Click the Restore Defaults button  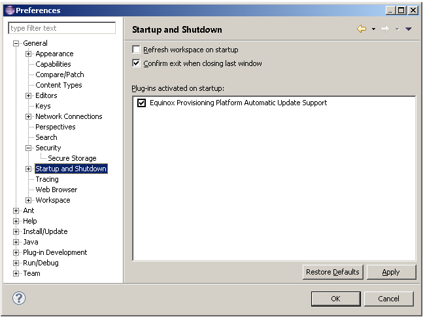coord(333,272)
